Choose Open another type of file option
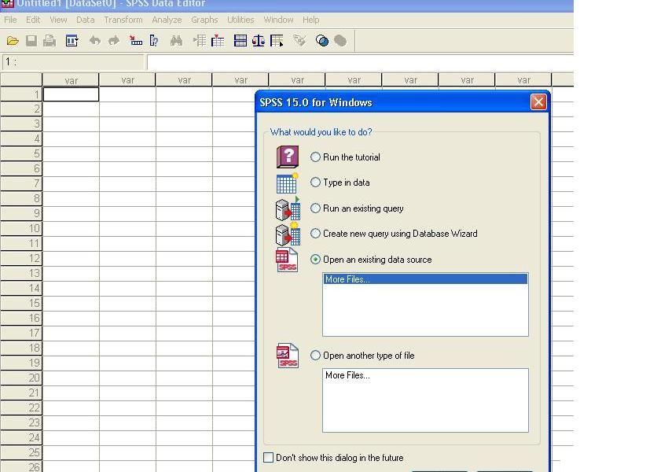Screen dimensions: 668x472 pyautogui.click(x=315, y=356)
